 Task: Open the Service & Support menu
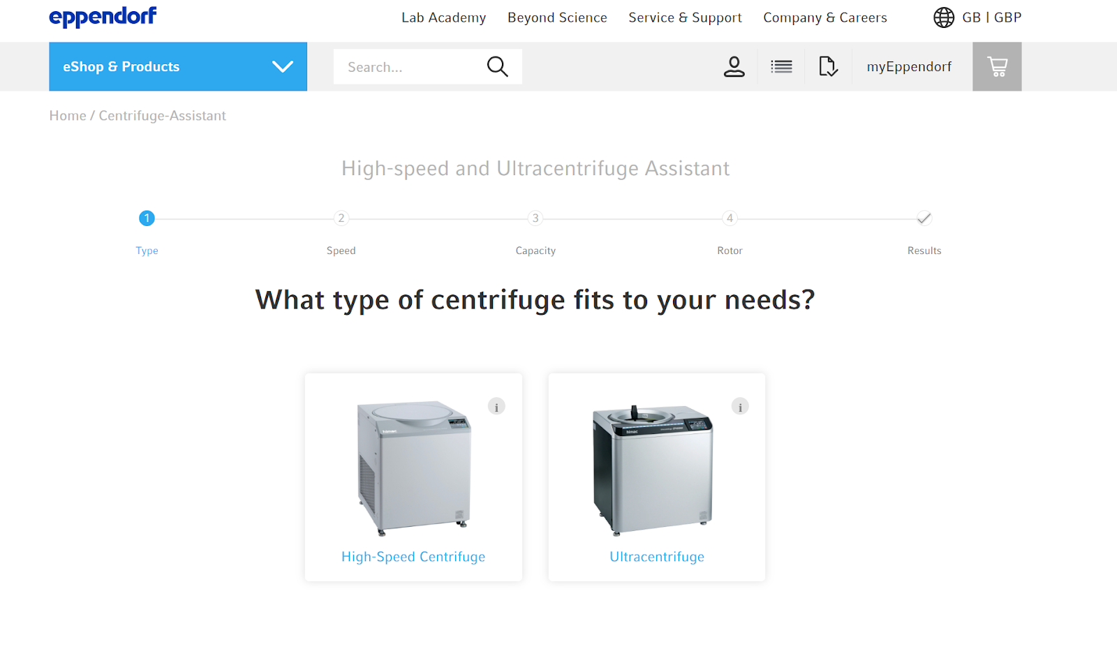click(x=685, y=17)
